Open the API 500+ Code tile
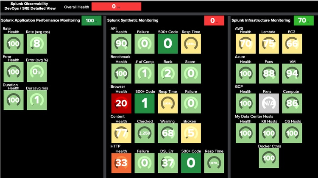This screenshot has height=178, width=318. (167, 44)
